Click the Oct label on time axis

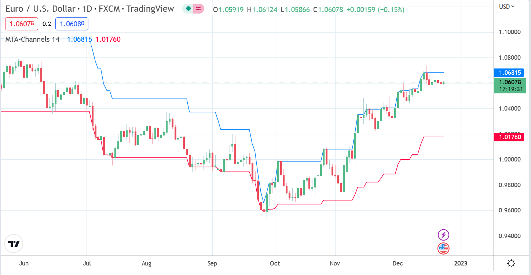coord(275,263)
